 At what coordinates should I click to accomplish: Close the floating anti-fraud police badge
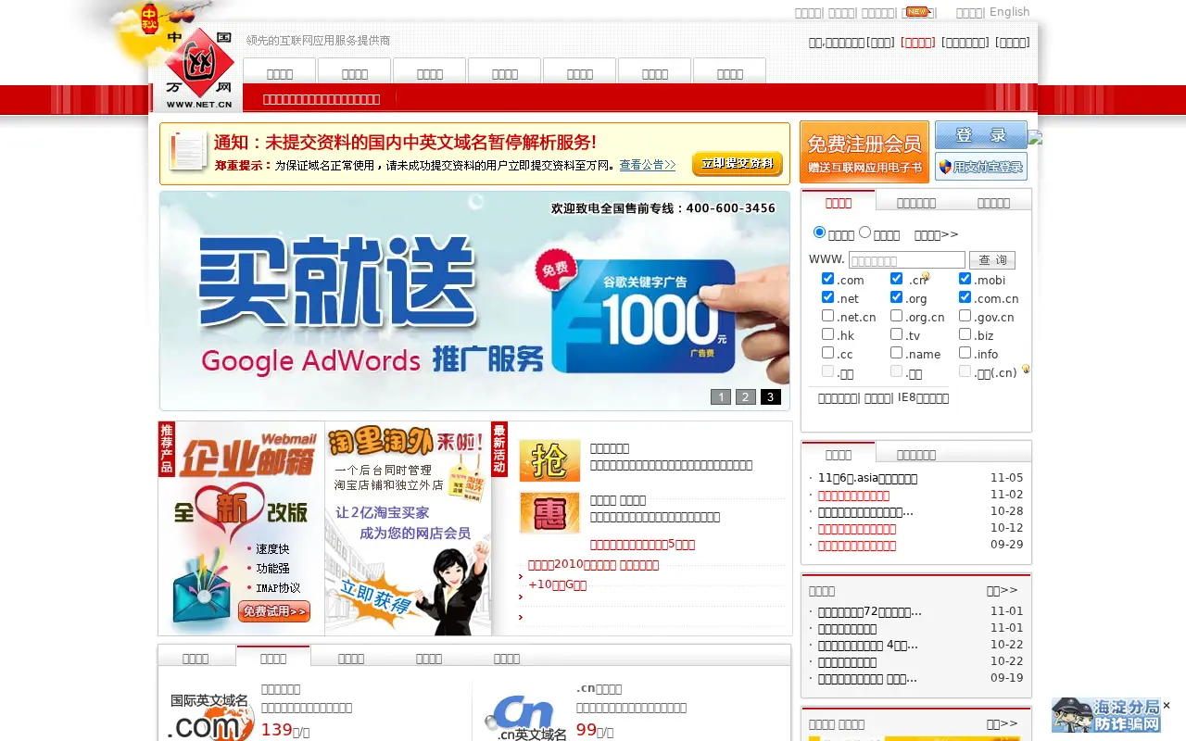pyautogui.click(x=1167, y=705)
